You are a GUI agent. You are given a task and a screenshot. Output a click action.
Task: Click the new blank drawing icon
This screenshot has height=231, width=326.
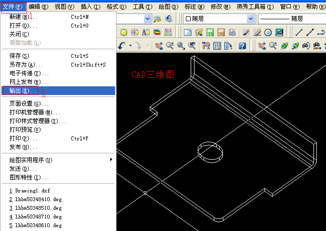[188, 32]
